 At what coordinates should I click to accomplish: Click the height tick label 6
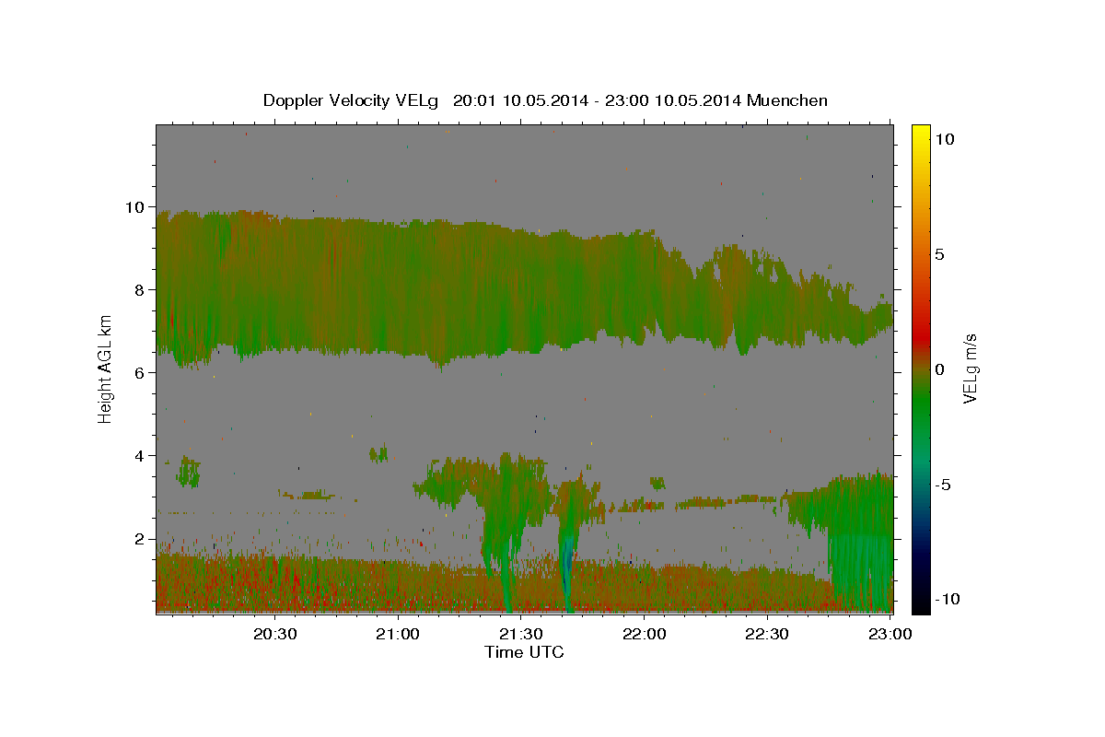coord(141,372)
